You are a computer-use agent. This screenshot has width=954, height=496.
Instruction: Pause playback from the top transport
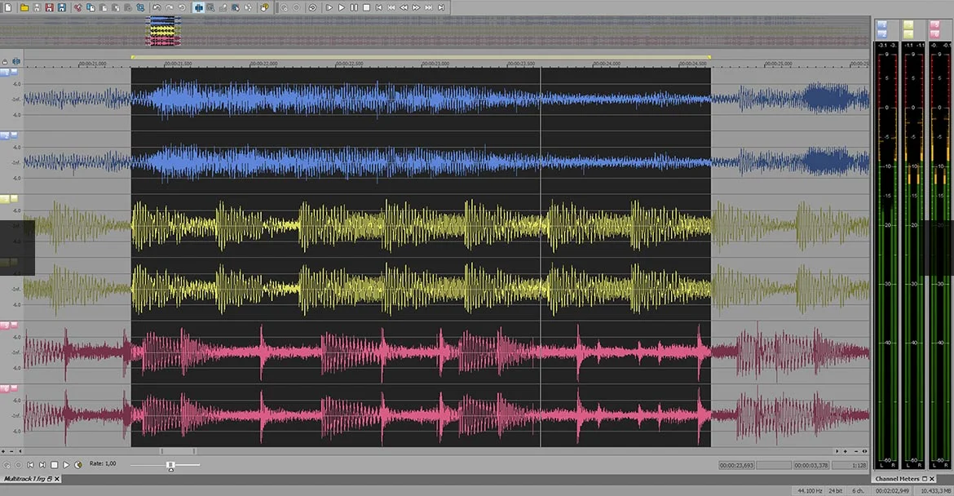(x=354, y=8)
